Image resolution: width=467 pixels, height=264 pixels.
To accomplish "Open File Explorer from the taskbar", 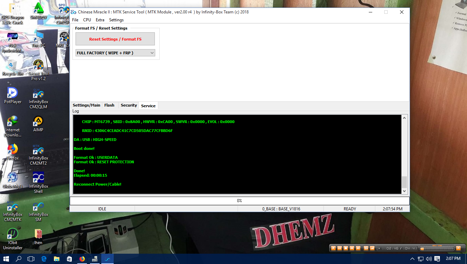I will point(57,259).
